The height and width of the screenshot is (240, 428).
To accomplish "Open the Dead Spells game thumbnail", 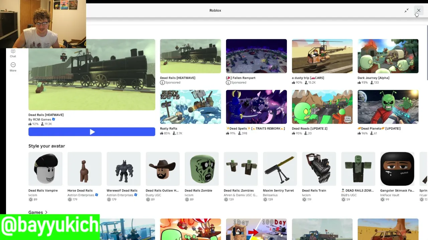I will click(x=256, y=107).
